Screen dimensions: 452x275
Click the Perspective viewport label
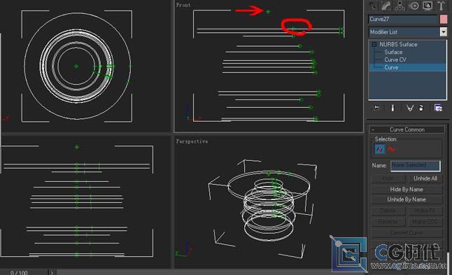[192, 141]
